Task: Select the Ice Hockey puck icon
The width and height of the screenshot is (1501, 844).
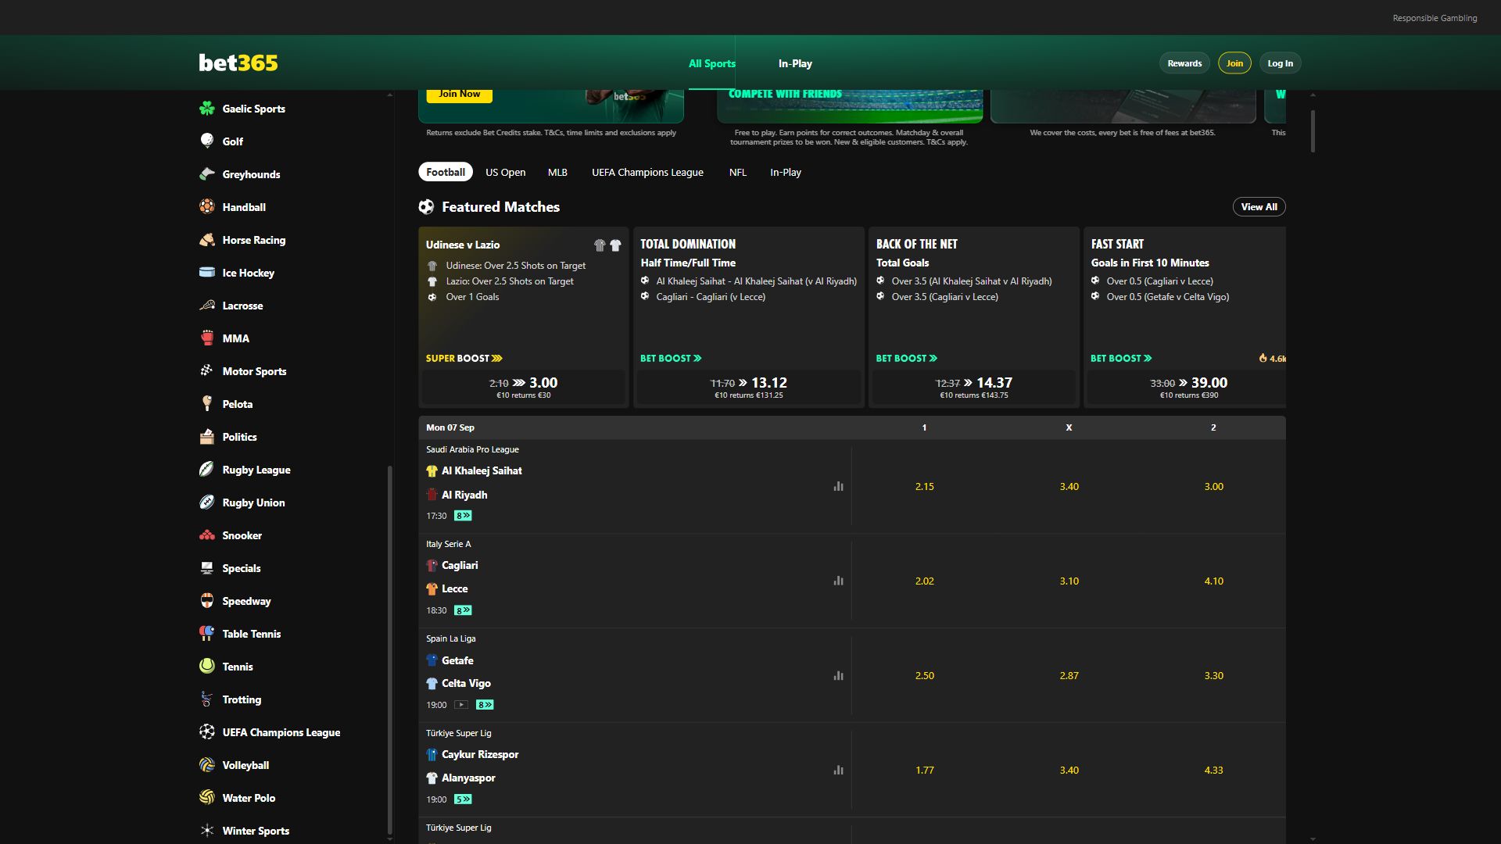Action: 206,273
